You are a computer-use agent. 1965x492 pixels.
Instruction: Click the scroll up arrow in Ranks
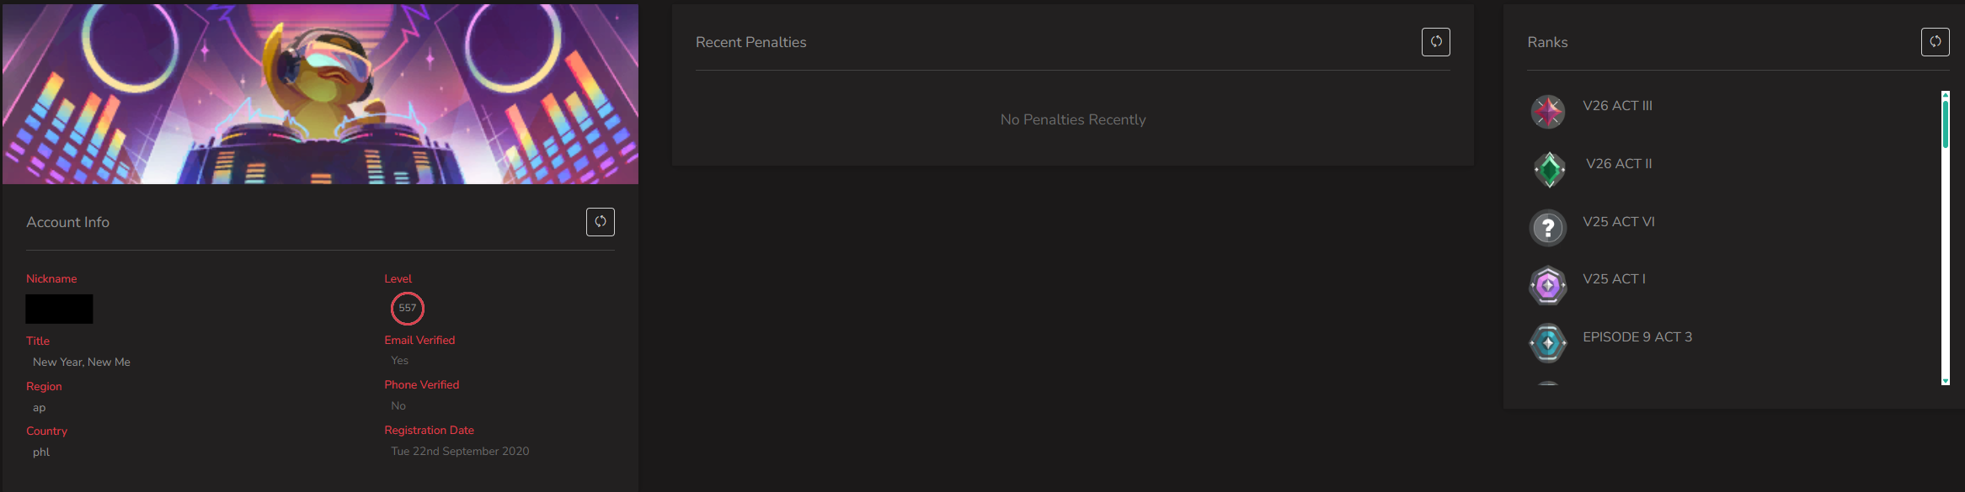tap(1946, 95)
